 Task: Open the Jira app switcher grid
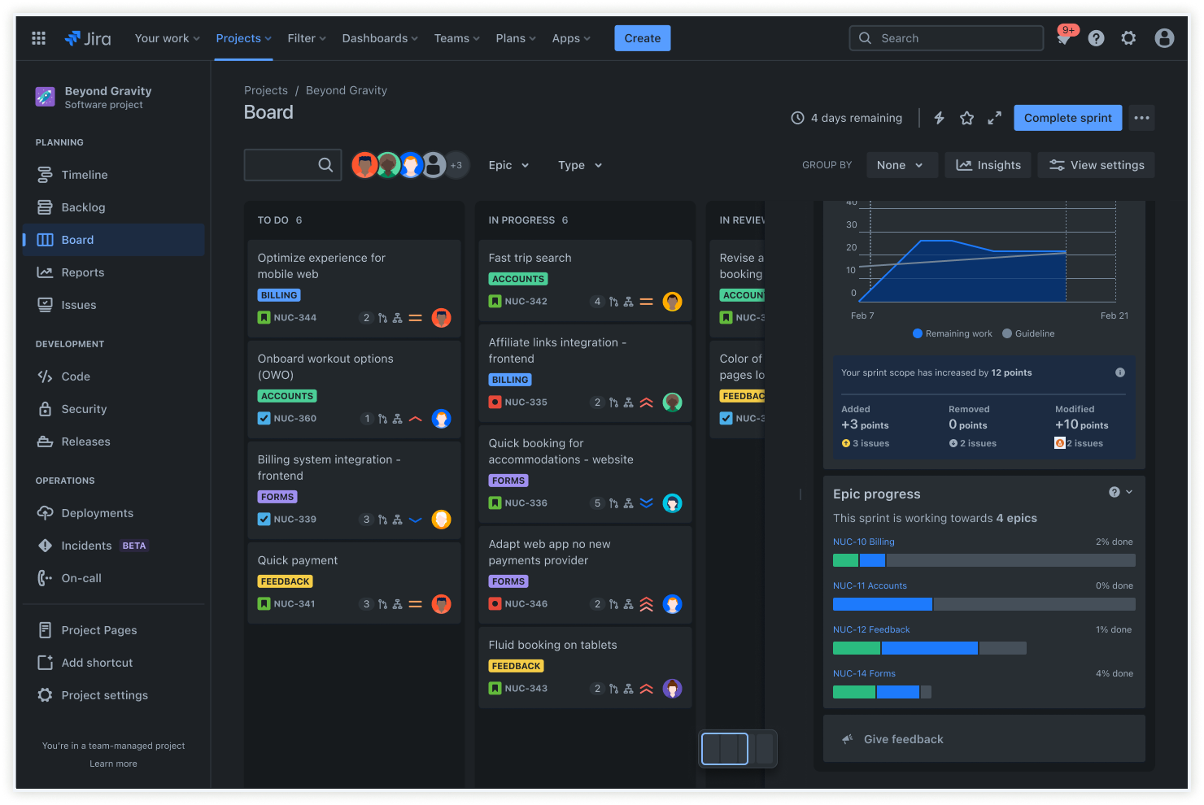click(x=38, y=37)
